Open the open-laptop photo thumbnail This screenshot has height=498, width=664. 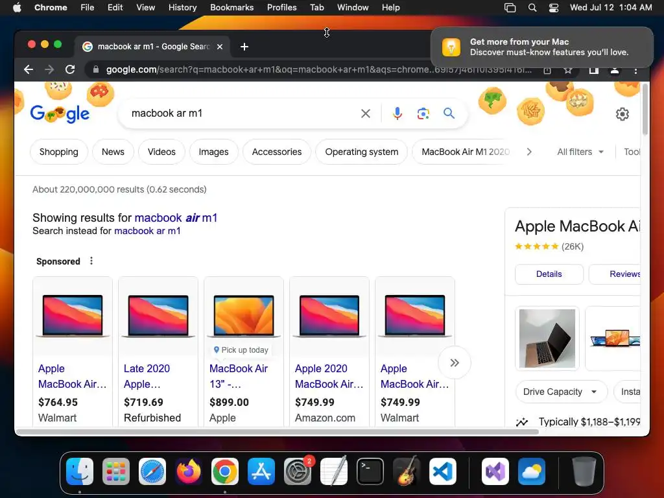[547, 338]
